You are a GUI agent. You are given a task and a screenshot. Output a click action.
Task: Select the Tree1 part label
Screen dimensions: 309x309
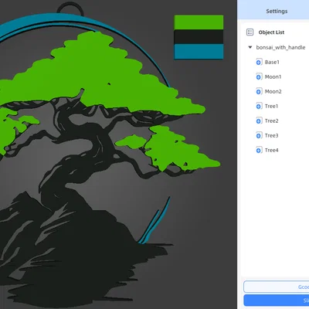coord(271,106)
